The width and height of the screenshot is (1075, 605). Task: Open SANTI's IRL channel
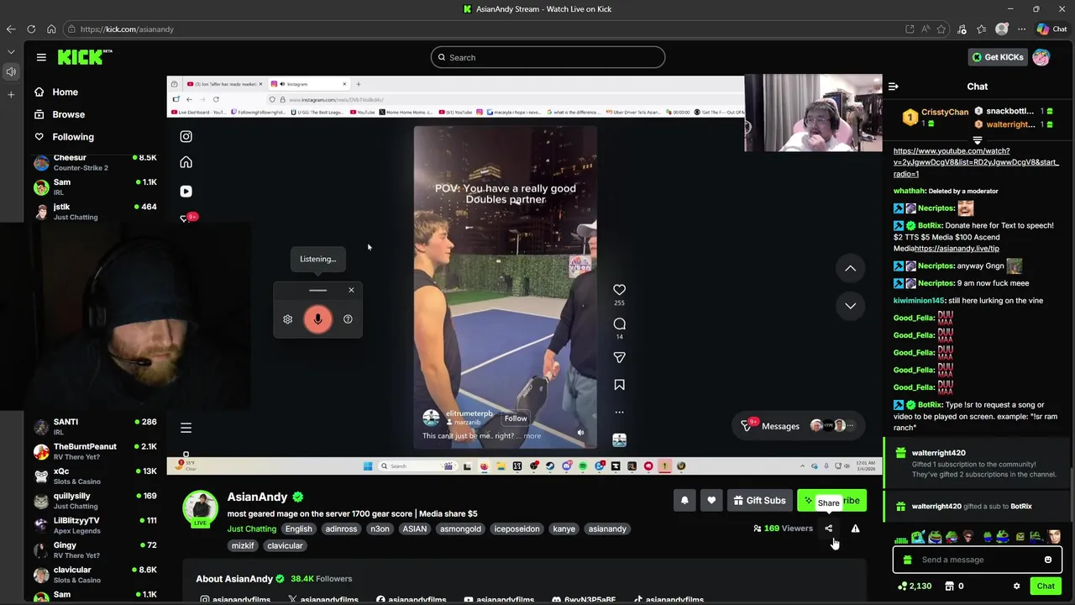(95, 427)
